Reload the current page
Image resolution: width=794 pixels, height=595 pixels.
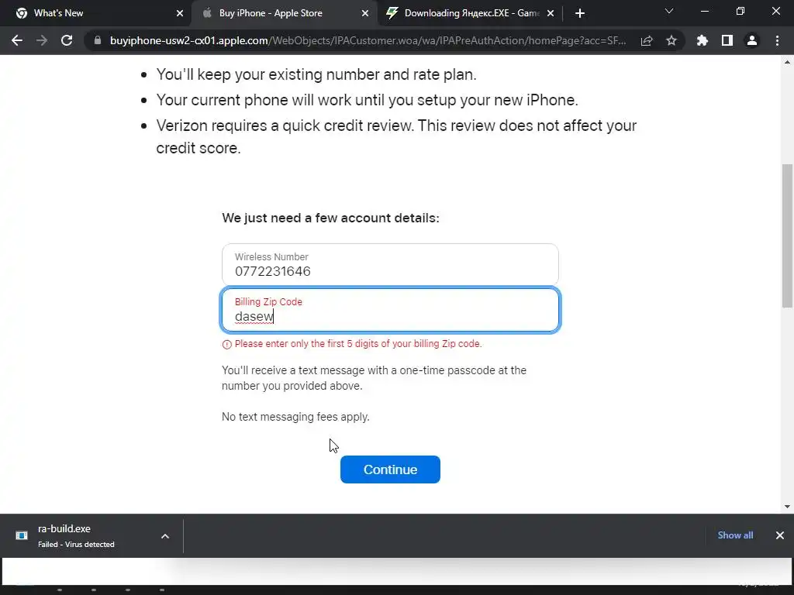point(67,40)
